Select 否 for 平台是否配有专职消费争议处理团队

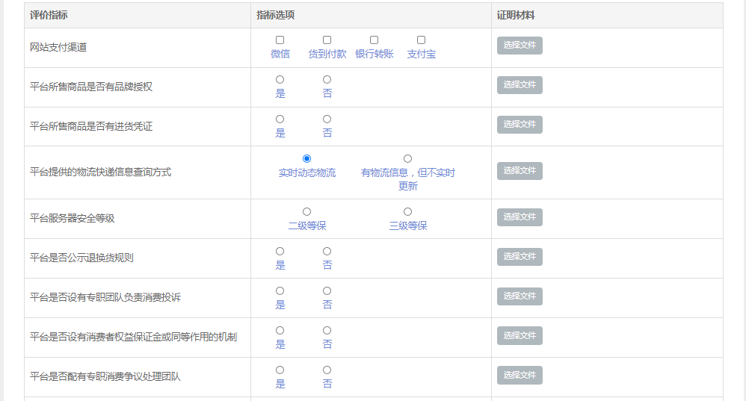[x=327, y=370]
